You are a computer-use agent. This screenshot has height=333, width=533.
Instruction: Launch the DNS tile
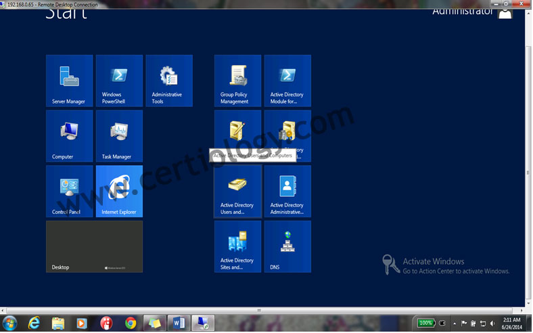coord(287,246)
